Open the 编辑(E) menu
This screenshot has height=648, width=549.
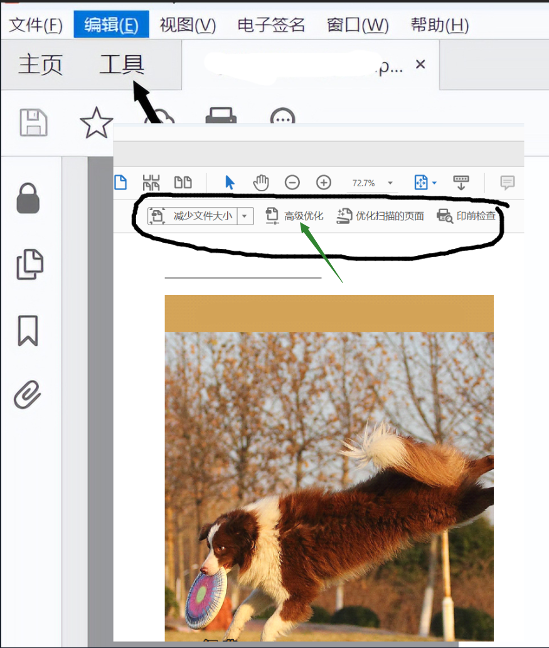[x=111, y=25]
